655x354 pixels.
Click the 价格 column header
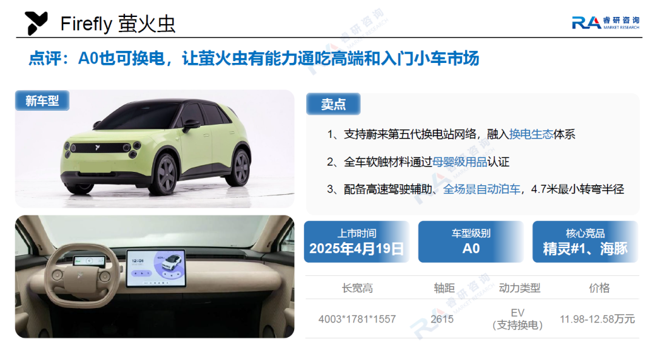tap(599, 288)
